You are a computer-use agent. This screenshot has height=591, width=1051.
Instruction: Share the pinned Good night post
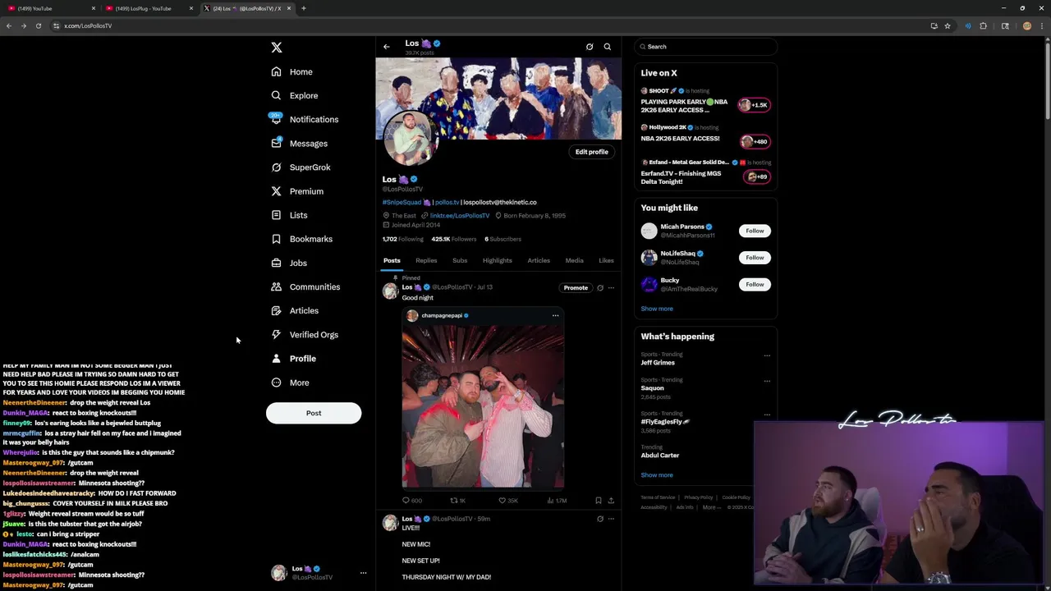pyautogui.click(x=611, y=500)
